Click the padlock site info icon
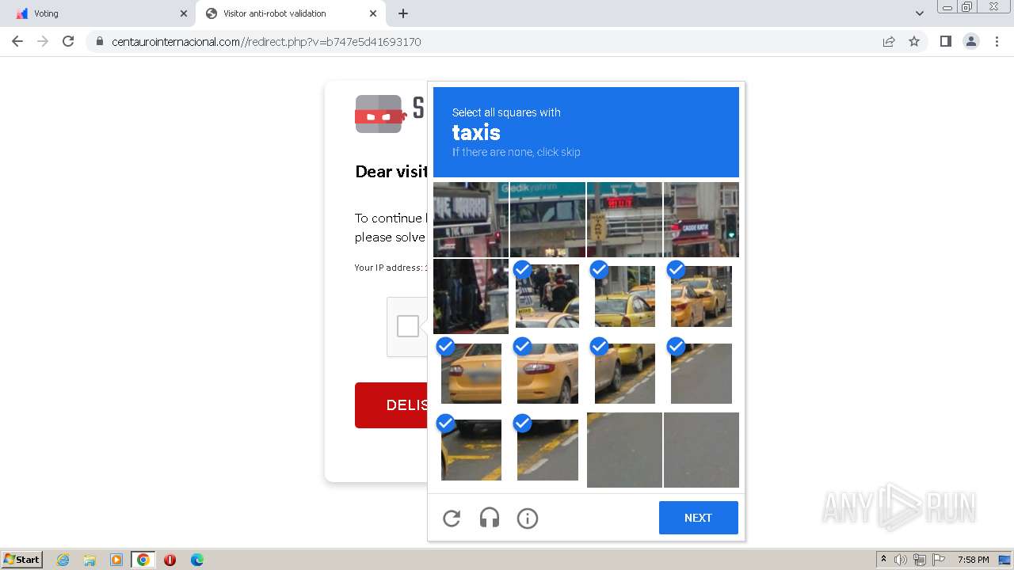Screen dimensions: 1014x570 pos(99,41)
